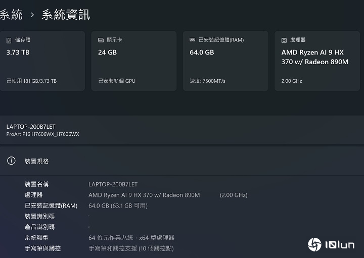Click the memory icon beside 已安裝記憶體(RAM)
Image resolution: width=364 pixels, height=258 pixels.
point(193,40)
